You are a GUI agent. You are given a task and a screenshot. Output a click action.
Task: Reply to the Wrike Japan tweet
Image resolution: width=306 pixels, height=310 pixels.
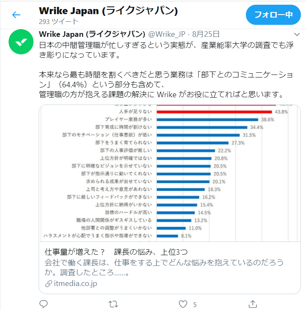click(44, 304)
